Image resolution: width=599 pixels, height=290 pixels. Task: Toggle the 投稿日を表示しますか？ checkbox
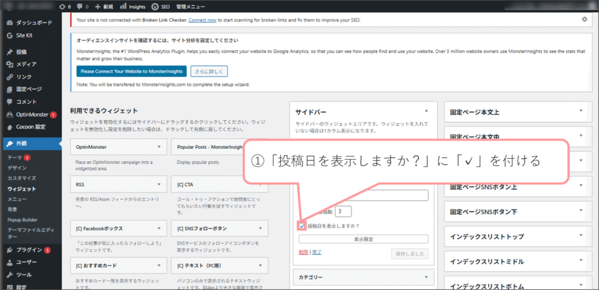[302, 226]
